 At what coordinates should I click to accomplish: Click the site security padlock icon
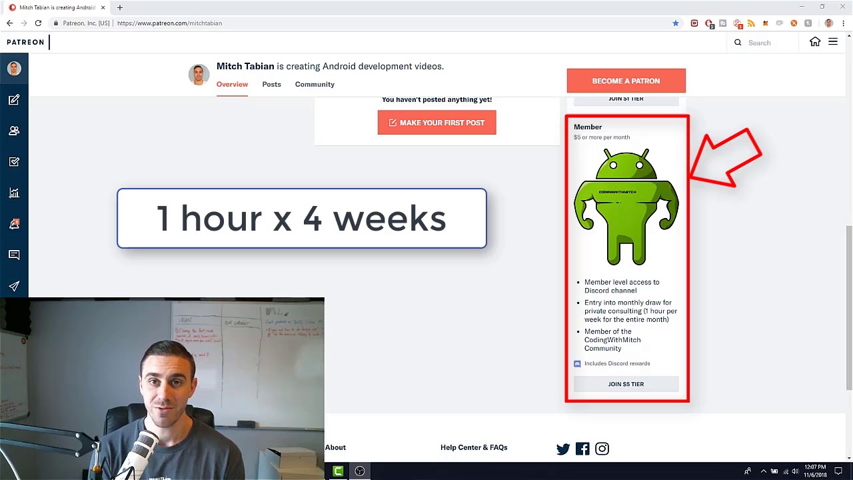coord(56,23)
